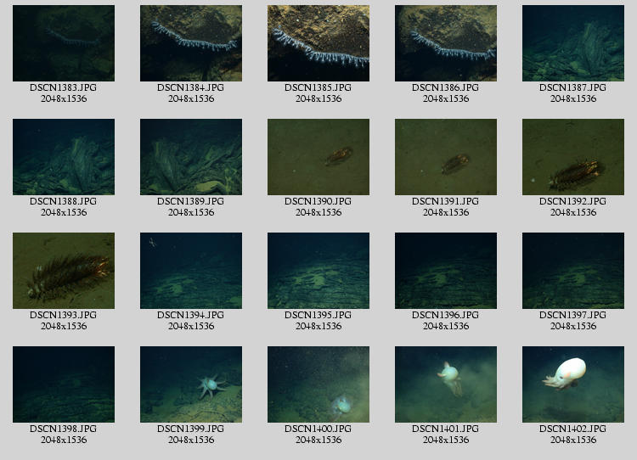
Task: Select the DSCN1385.JPG thumbnail
Action: coord(318,43)
